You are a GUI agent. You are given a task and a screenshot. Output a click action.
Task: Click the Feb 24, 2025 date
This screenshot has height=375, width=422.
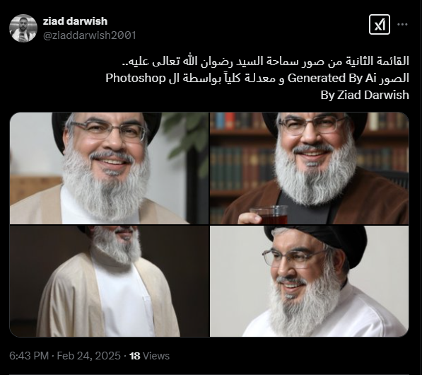pos(88,356)
